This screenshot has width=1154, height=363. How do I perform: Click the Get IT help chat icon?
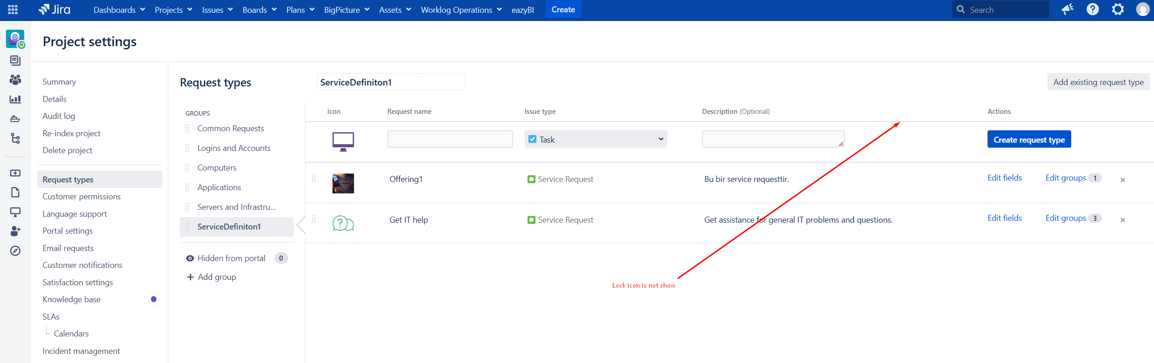(343, 224)
